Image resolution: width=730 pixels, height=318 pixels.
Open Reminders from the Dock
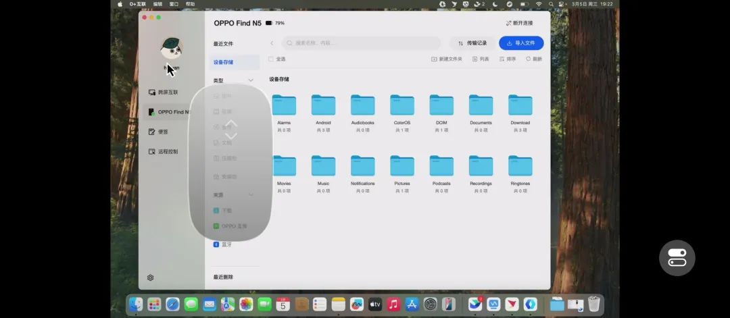(320, 304)
